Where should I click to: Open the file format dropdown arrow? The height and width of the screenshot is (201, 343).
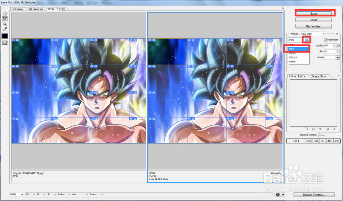307,40
